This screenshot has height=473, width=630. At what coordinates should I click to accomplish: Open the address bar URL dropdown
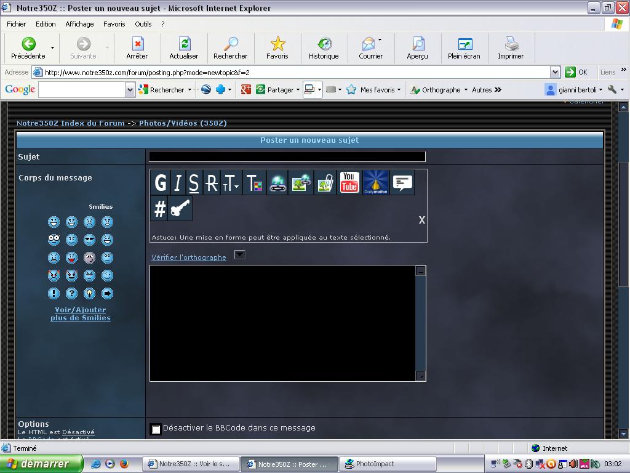point(555,72)
